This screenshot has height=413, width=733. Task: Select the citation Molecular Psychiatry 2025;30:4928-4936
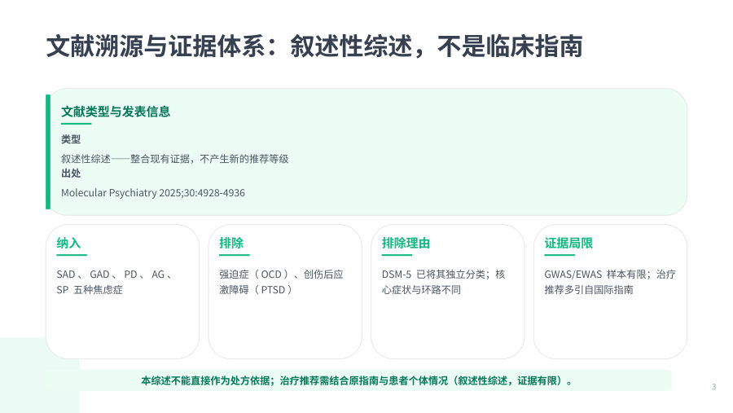tap(153, 193)
